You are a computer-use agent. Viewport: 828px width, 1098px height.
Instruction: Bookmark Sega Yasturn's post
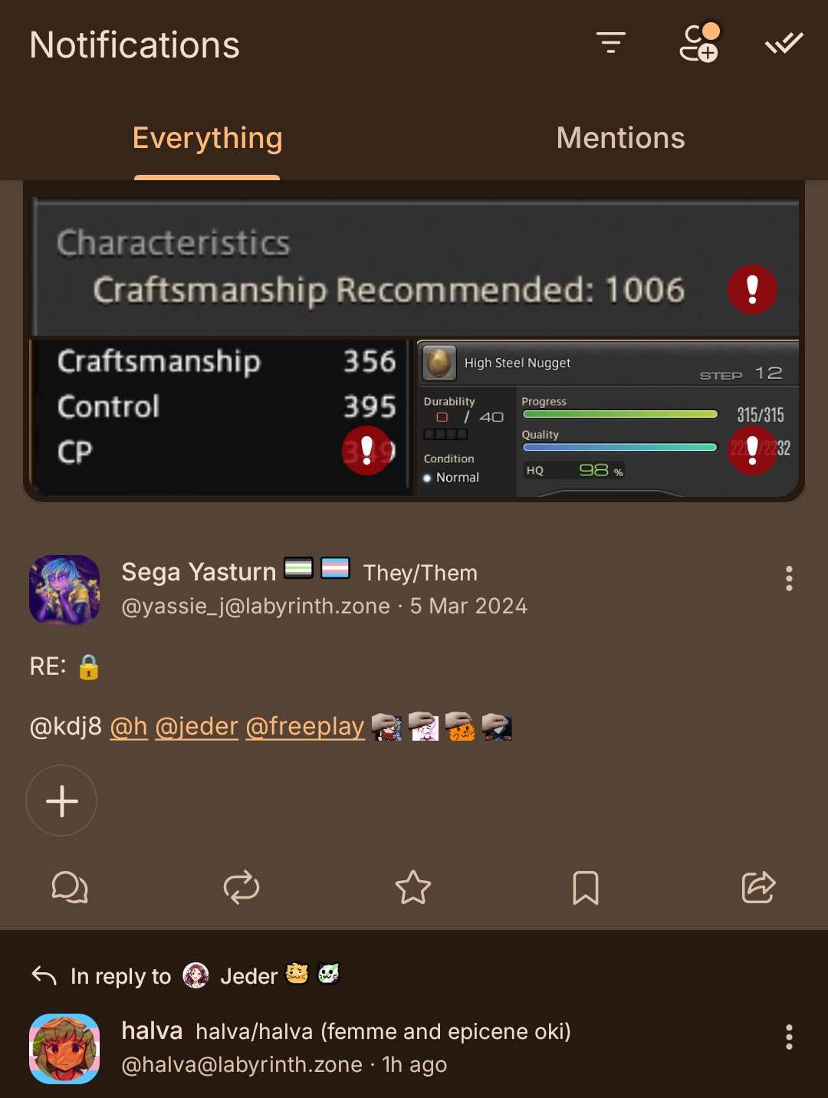pos(586,887)
